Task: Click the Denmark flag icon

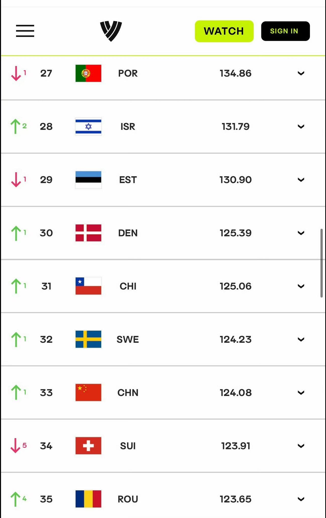Action: [88, 233]
